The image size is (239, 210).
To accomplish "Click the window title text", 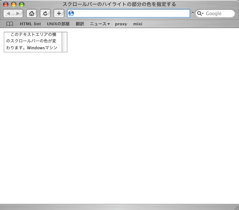I will point(119,4).
